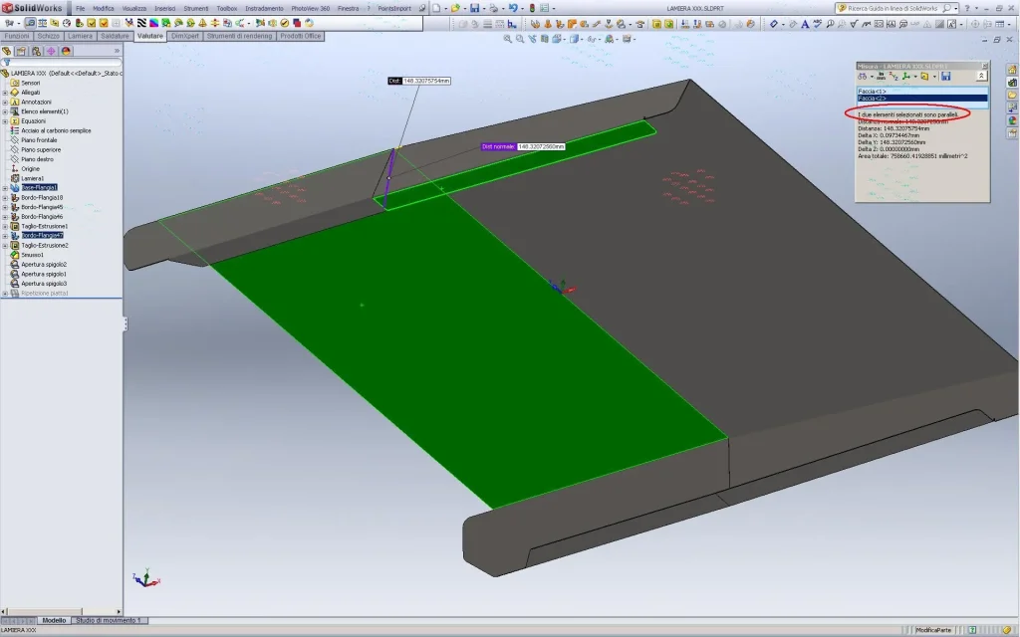This screenshot has width=1020, height=637.
Task: Switch to the Modello tab
Action: tap(54, 620)
